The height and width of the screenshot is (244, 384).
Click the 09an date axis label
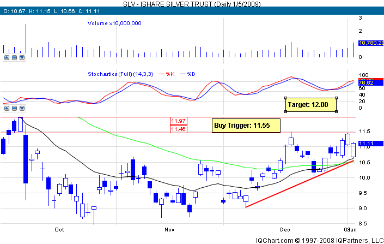pos(350,230)
